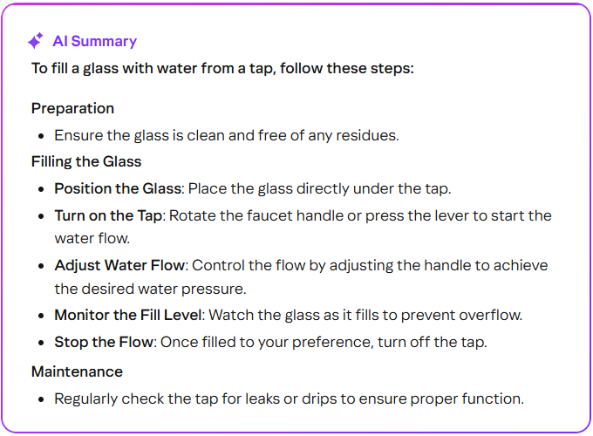Click the bold Stop the Flow label

pos(104,342)
